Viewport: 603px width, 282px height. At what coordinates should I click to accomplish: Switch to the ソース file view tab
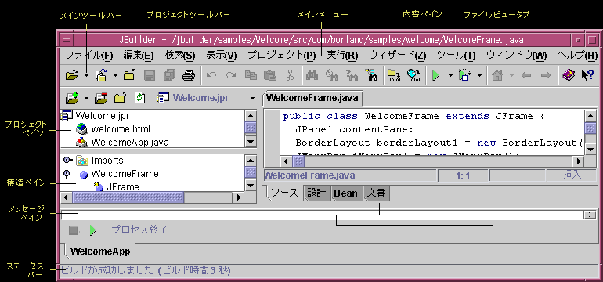point(284,193)
